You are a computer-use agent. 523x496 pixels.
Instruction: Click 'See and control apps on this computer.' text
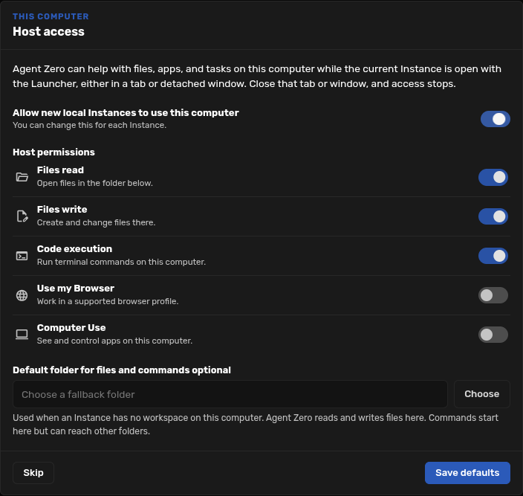point(114,341)
